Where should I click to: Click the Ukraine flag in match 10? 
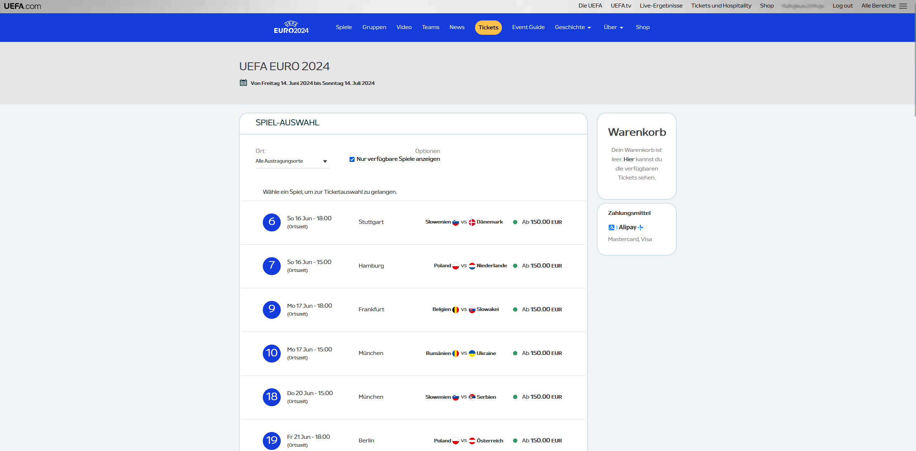(x=472, y=353)
